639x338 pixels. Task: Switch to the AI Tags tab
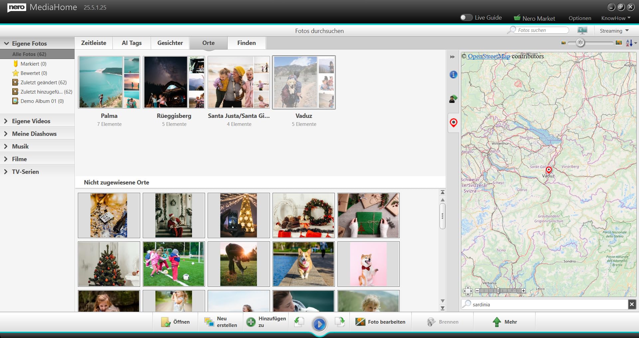click(x=132, y=43)
